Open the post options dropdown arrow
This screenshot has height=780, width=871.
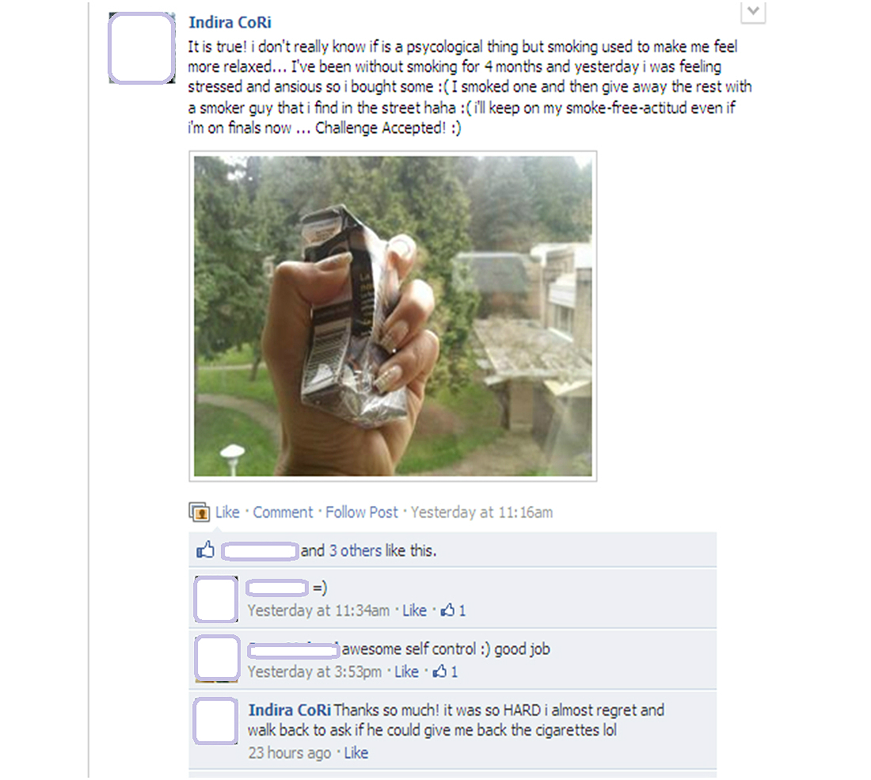point(753,12)
